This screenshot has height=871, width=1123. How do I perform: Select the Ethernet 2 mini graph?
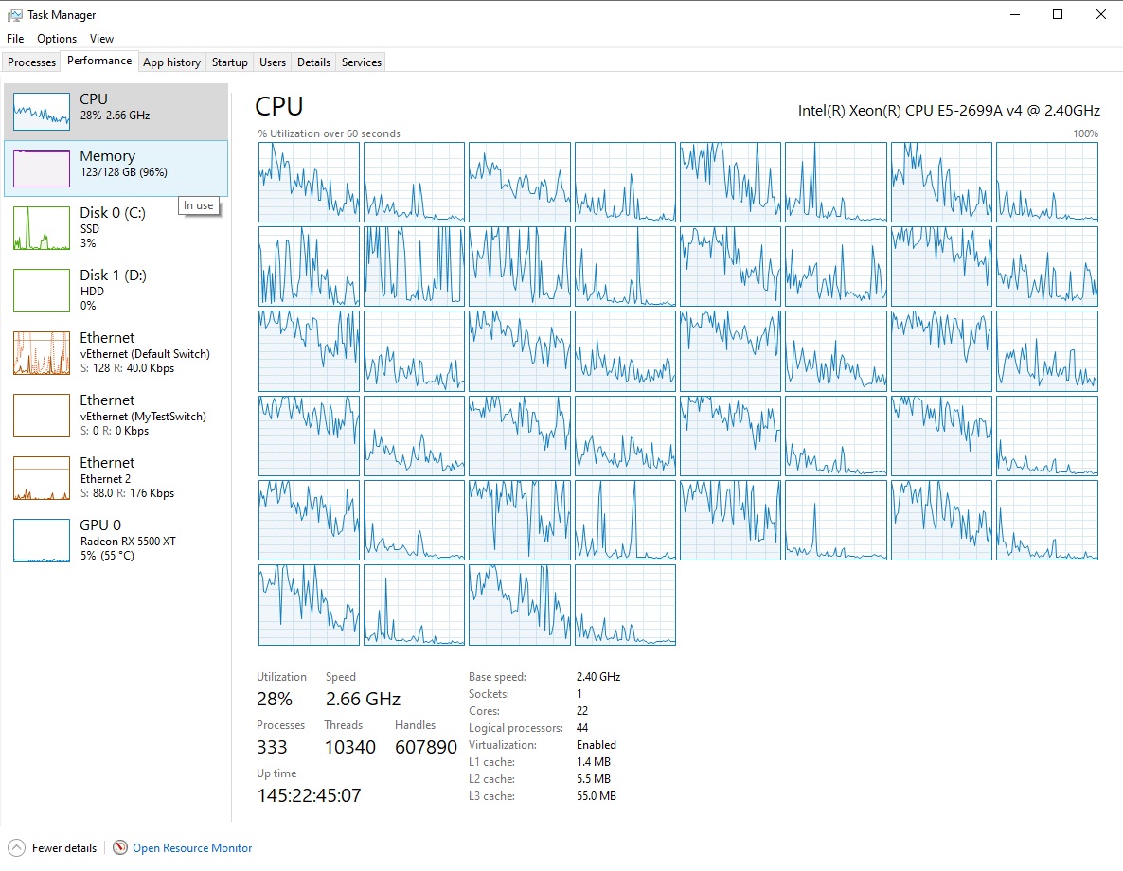pos(42,478)
